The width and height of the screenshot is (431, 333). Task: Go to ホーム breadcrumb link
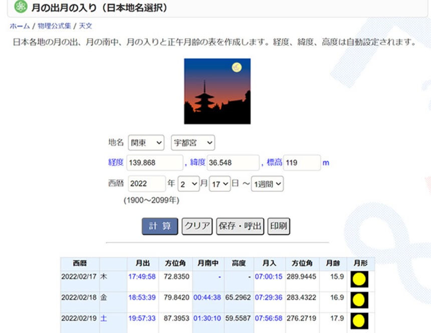20,26
